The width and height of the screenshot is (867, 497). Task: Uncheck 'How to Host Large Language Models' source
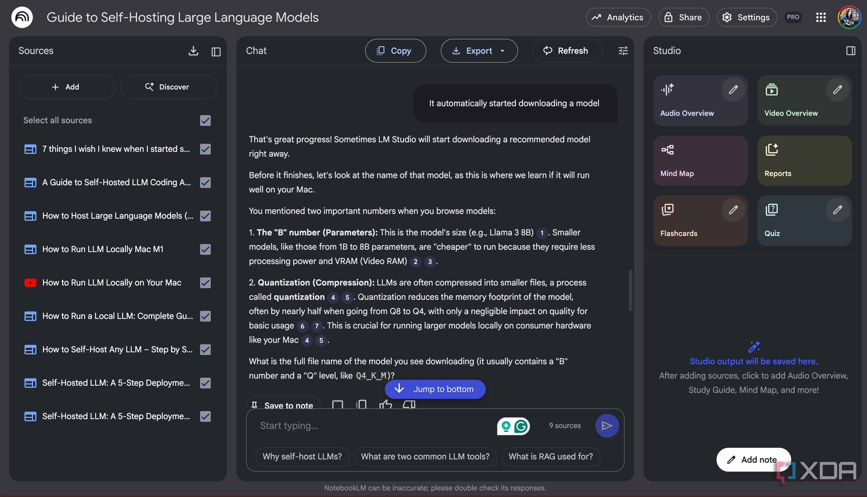(x=205, y=216)
